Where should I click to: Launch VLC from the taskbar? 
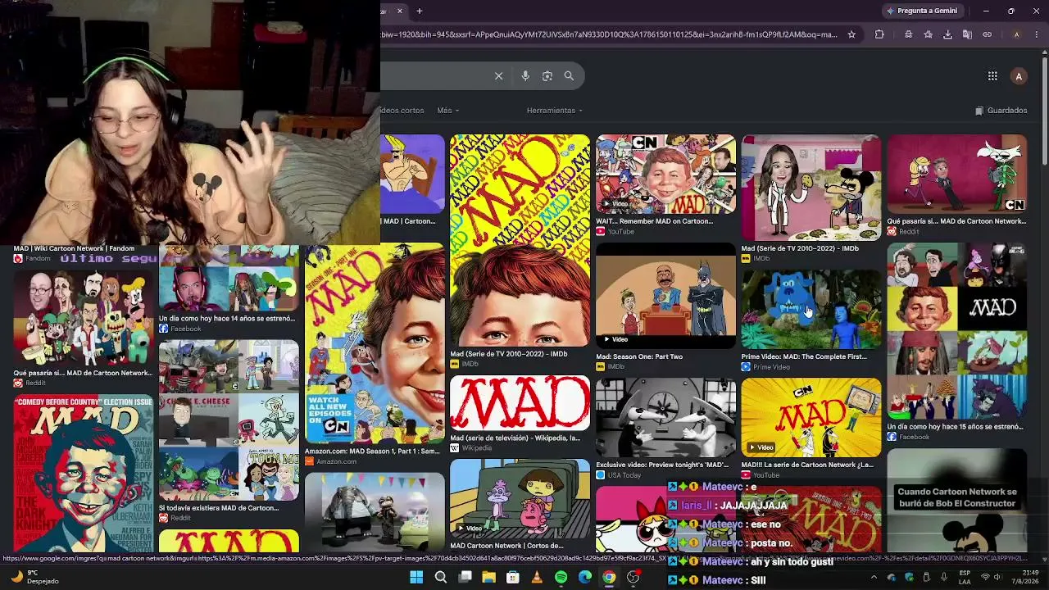coord(537,578)
